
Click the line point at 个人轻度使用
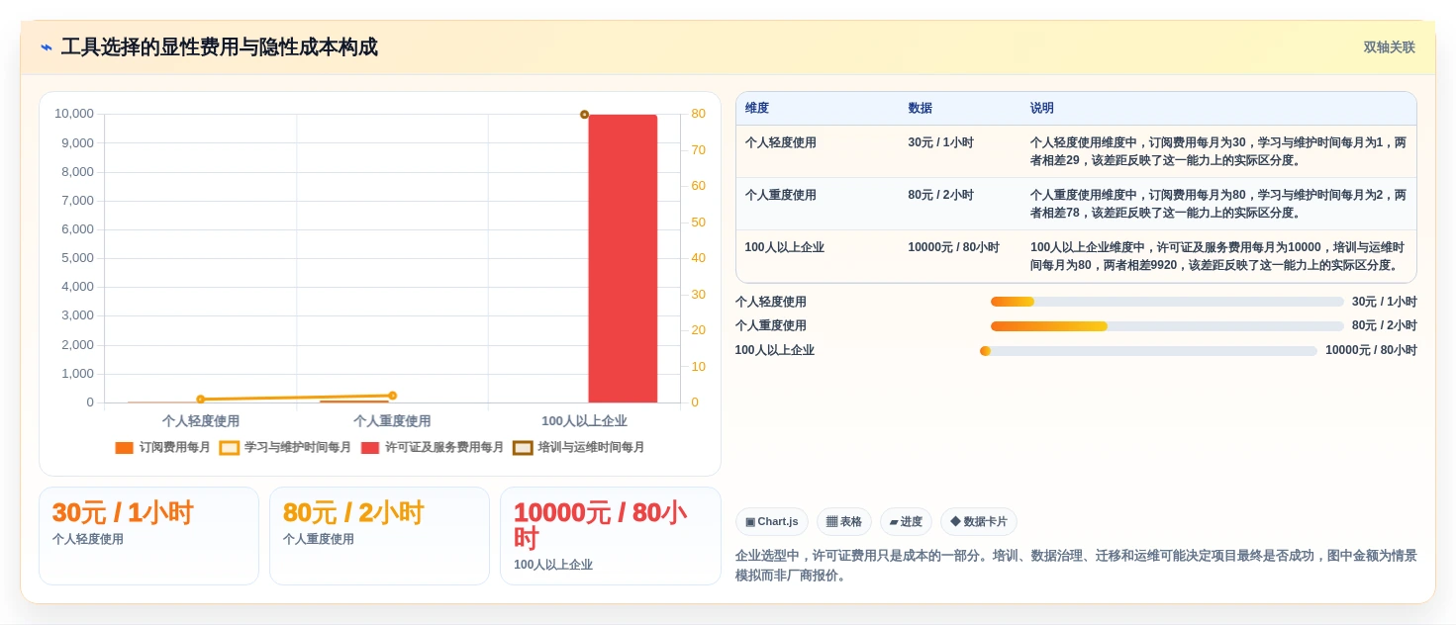pyautogui.click(x=201, y=400)
